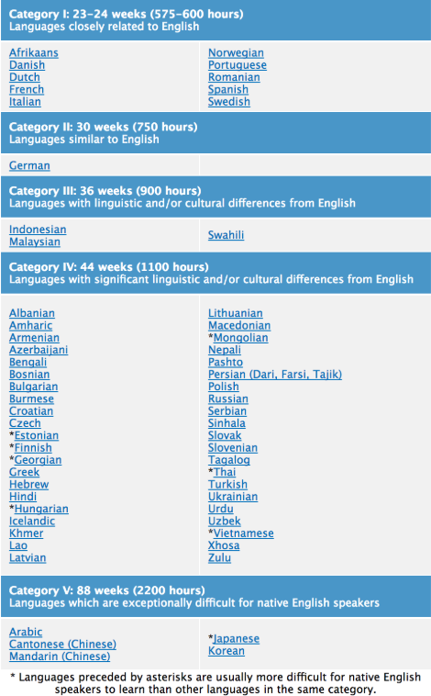Viewport: 431px width, 696px height.
Task: Select the Estonian link
Action: click(37, 435)
